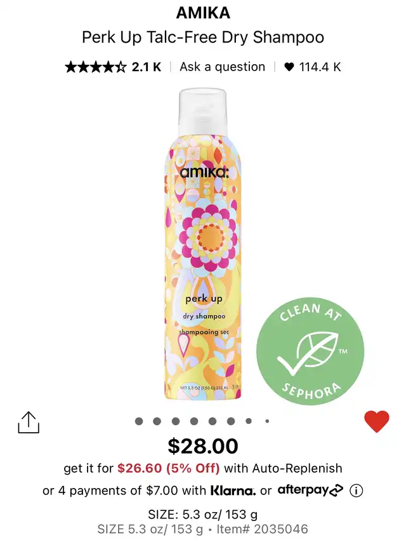
Task: Click the Clean at Sephora badge
Action: (310, 351)
